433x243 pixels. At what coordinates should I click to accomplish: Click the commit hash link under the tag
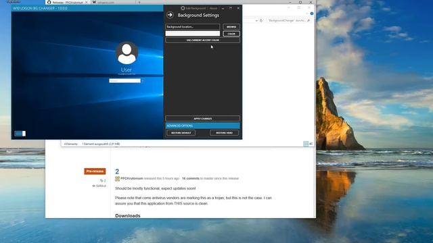pyautogui.click(x=99, y=186)
